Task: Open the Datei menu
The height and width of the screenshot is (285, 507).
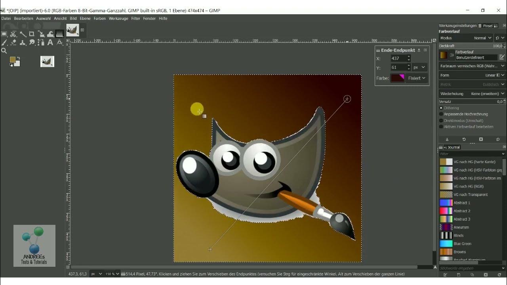Action: pos(6,18)
